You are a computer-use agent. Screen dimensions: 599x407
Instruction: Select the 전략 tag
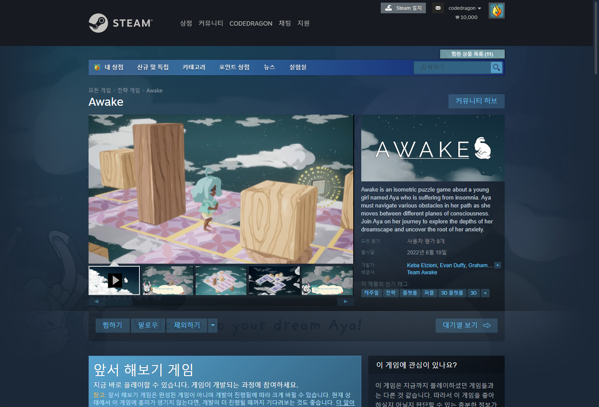pyautogui.click(x=390, y=293)
